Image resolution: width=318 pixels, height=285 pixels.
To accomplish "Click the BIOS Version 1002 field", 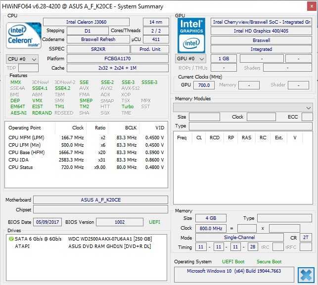I will (x=120, y=222).
